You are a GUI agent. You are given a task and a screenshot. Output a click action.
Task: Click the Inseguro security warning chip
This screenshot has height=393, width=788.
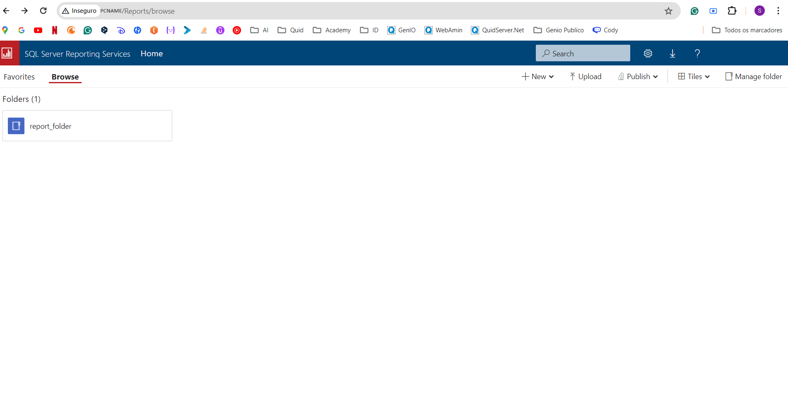coord(79,11)
